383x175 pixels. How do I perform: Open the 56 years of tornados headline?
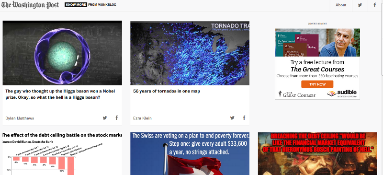coord(167,91)
